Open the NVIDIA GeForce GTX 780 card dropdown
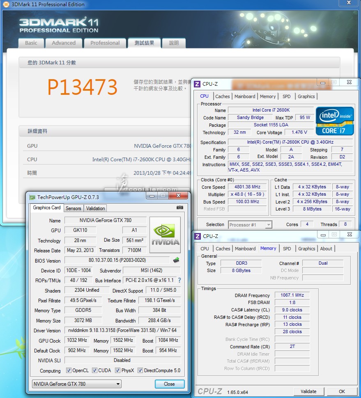Image resolution: width=361 pixels, height=398 pixels. 77,384
